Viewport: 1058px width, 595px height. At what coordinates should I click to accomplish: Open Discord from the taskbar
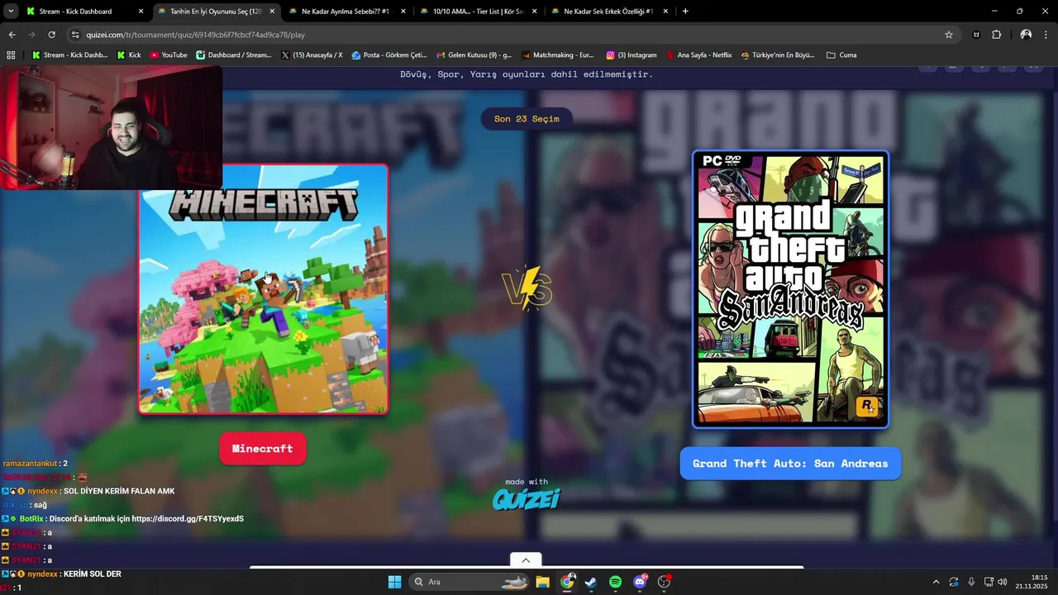[640, 582]
